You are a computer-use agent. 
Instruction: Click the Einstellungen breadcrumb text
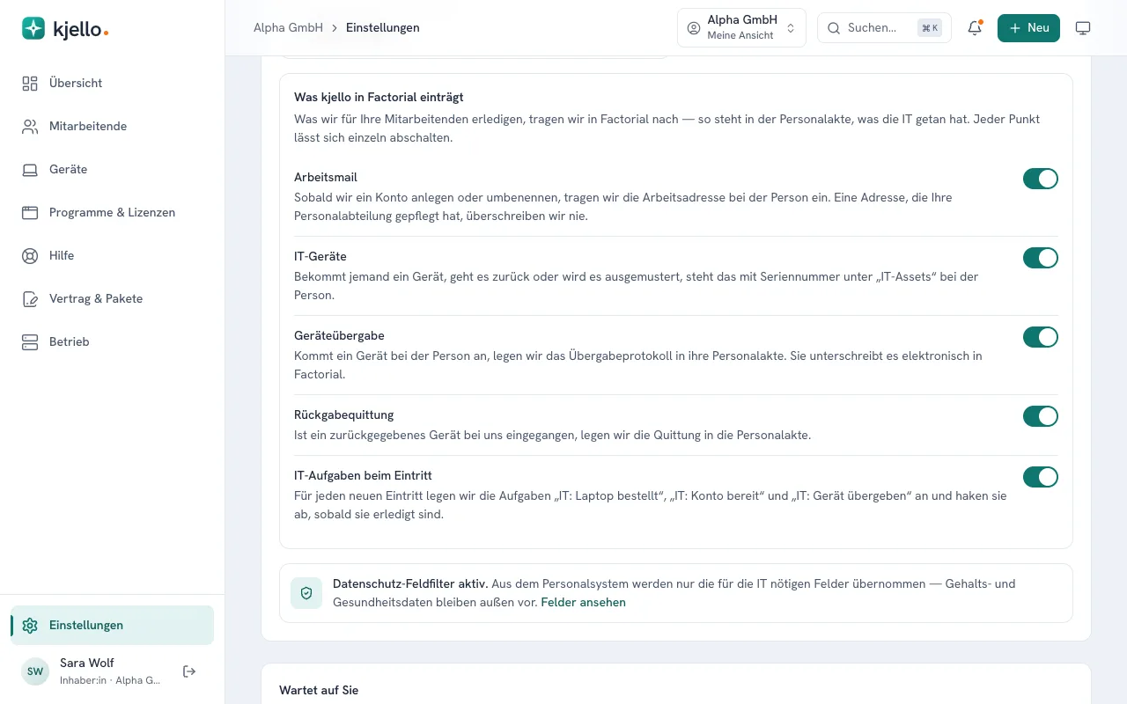click(382, 28)
